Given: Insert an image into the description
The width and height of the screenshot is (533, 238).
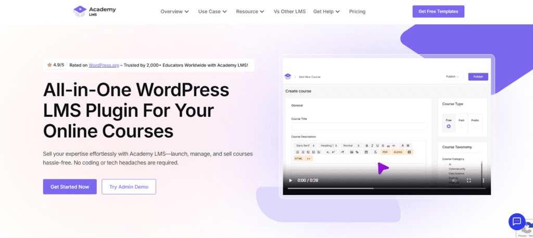Looking at the screenshot, I should [351, 152].
